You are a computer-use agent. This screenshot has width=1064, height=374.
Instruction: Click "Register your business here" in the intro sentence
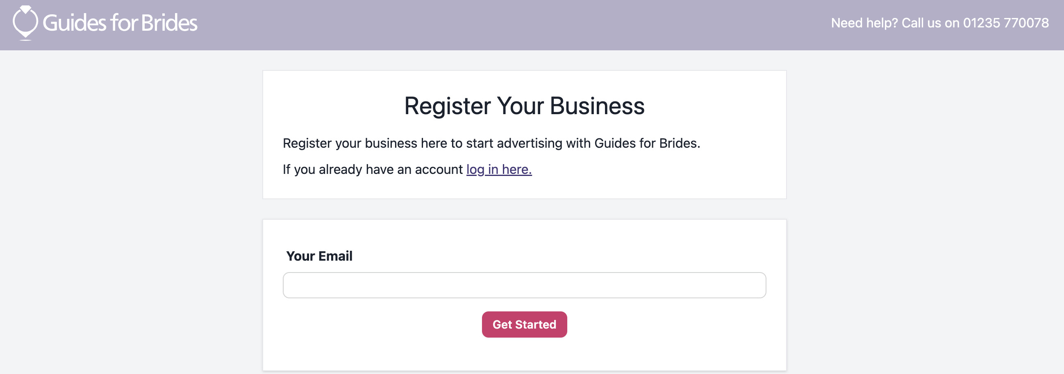[x=365, y=143]
